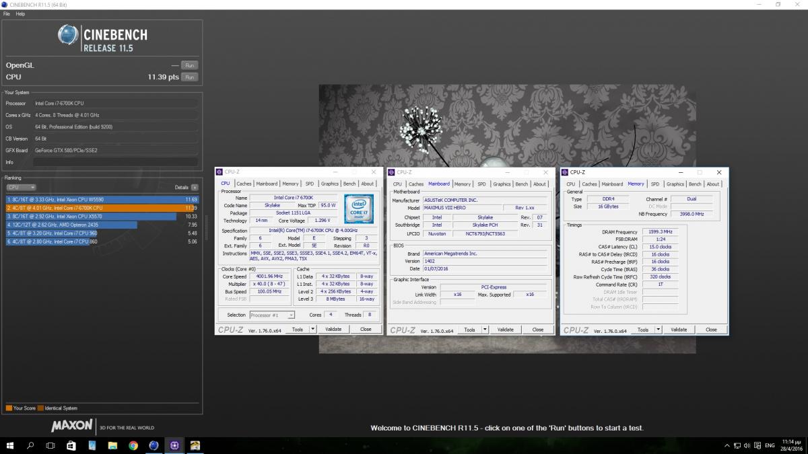Select AMD Opteron 2435 ranking row

point(102,225)
